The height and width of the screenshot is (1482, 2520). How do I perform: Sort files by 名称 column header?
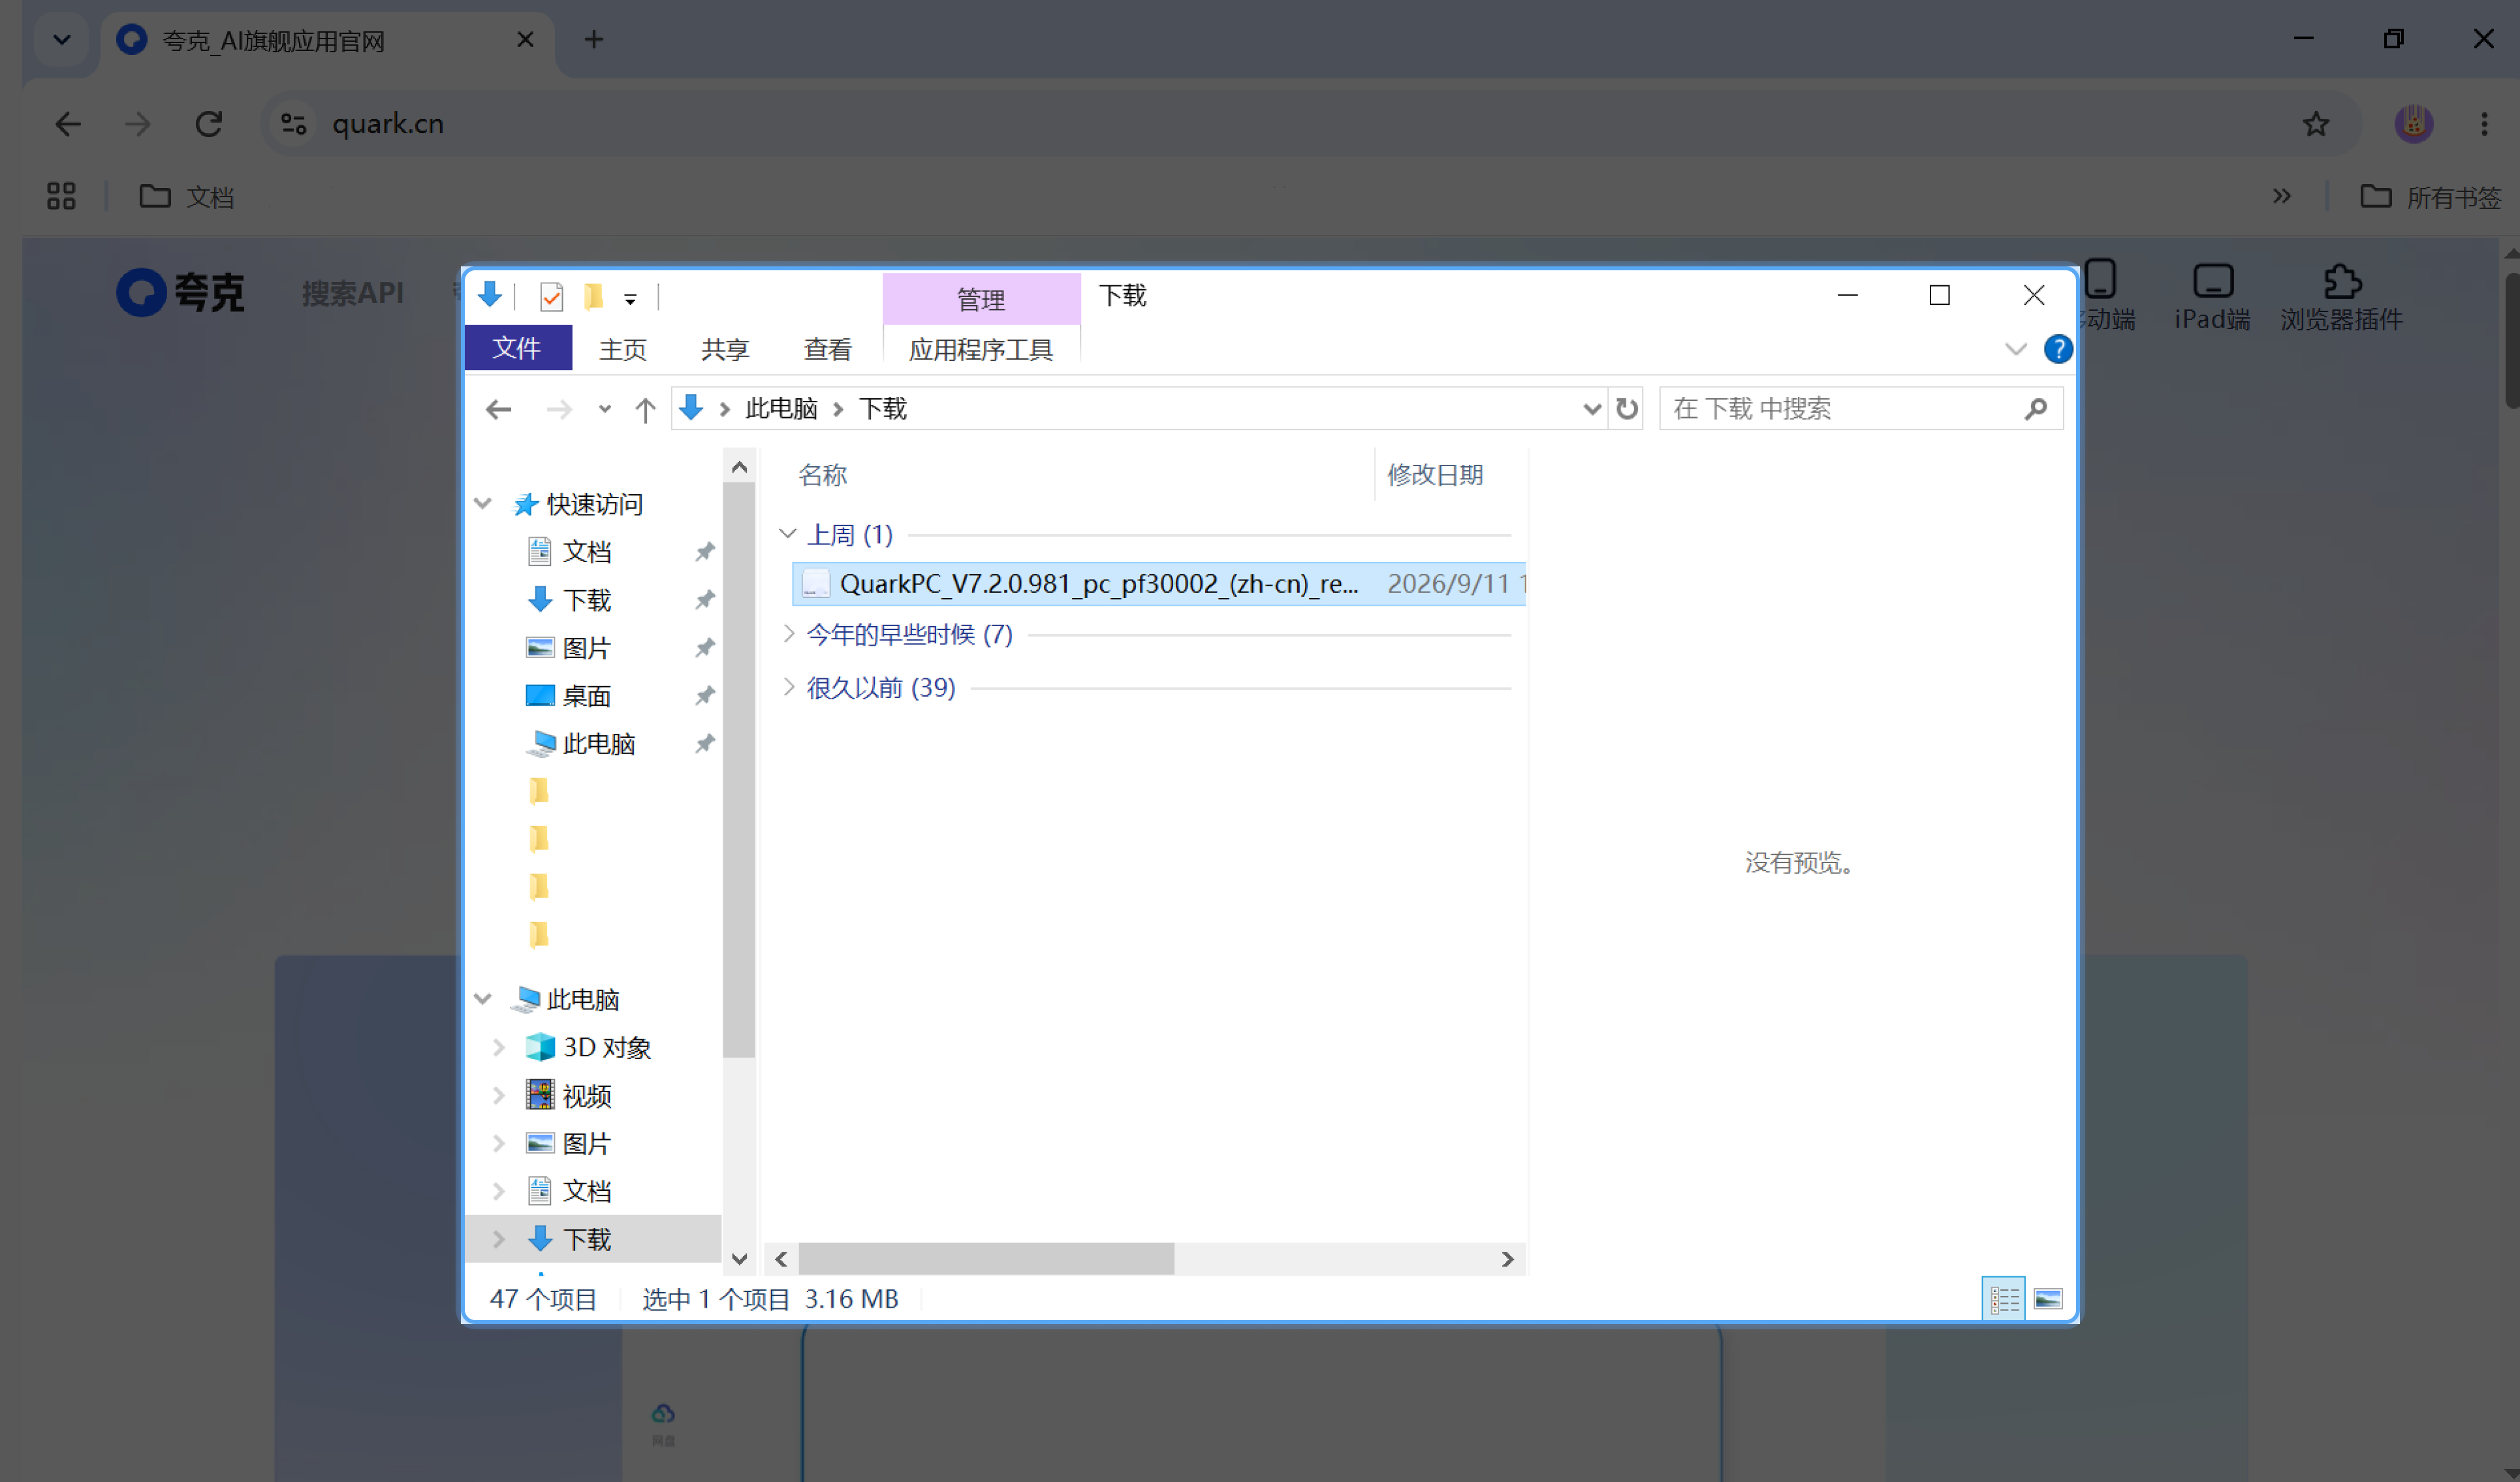point(822,475)
